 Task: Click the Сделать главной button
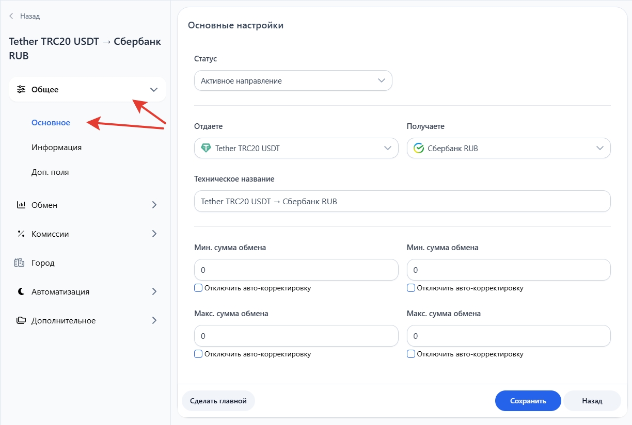pos(218,401)
